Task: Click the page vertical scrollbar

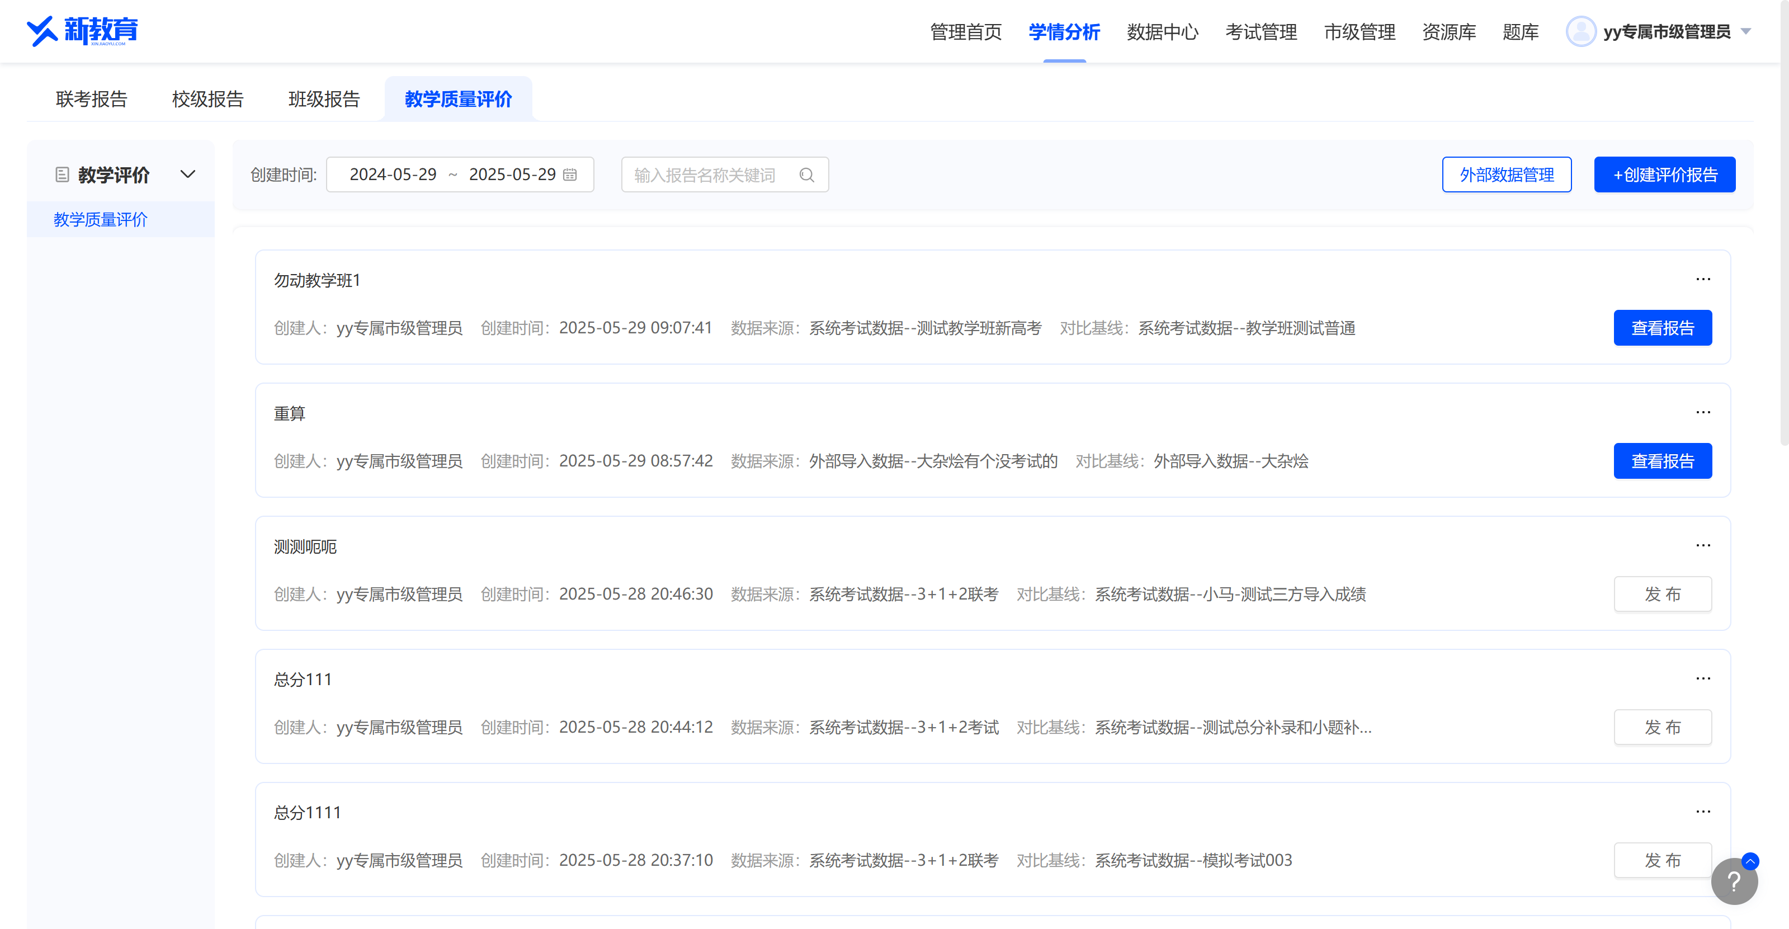Action: [x=1784, y=222]
